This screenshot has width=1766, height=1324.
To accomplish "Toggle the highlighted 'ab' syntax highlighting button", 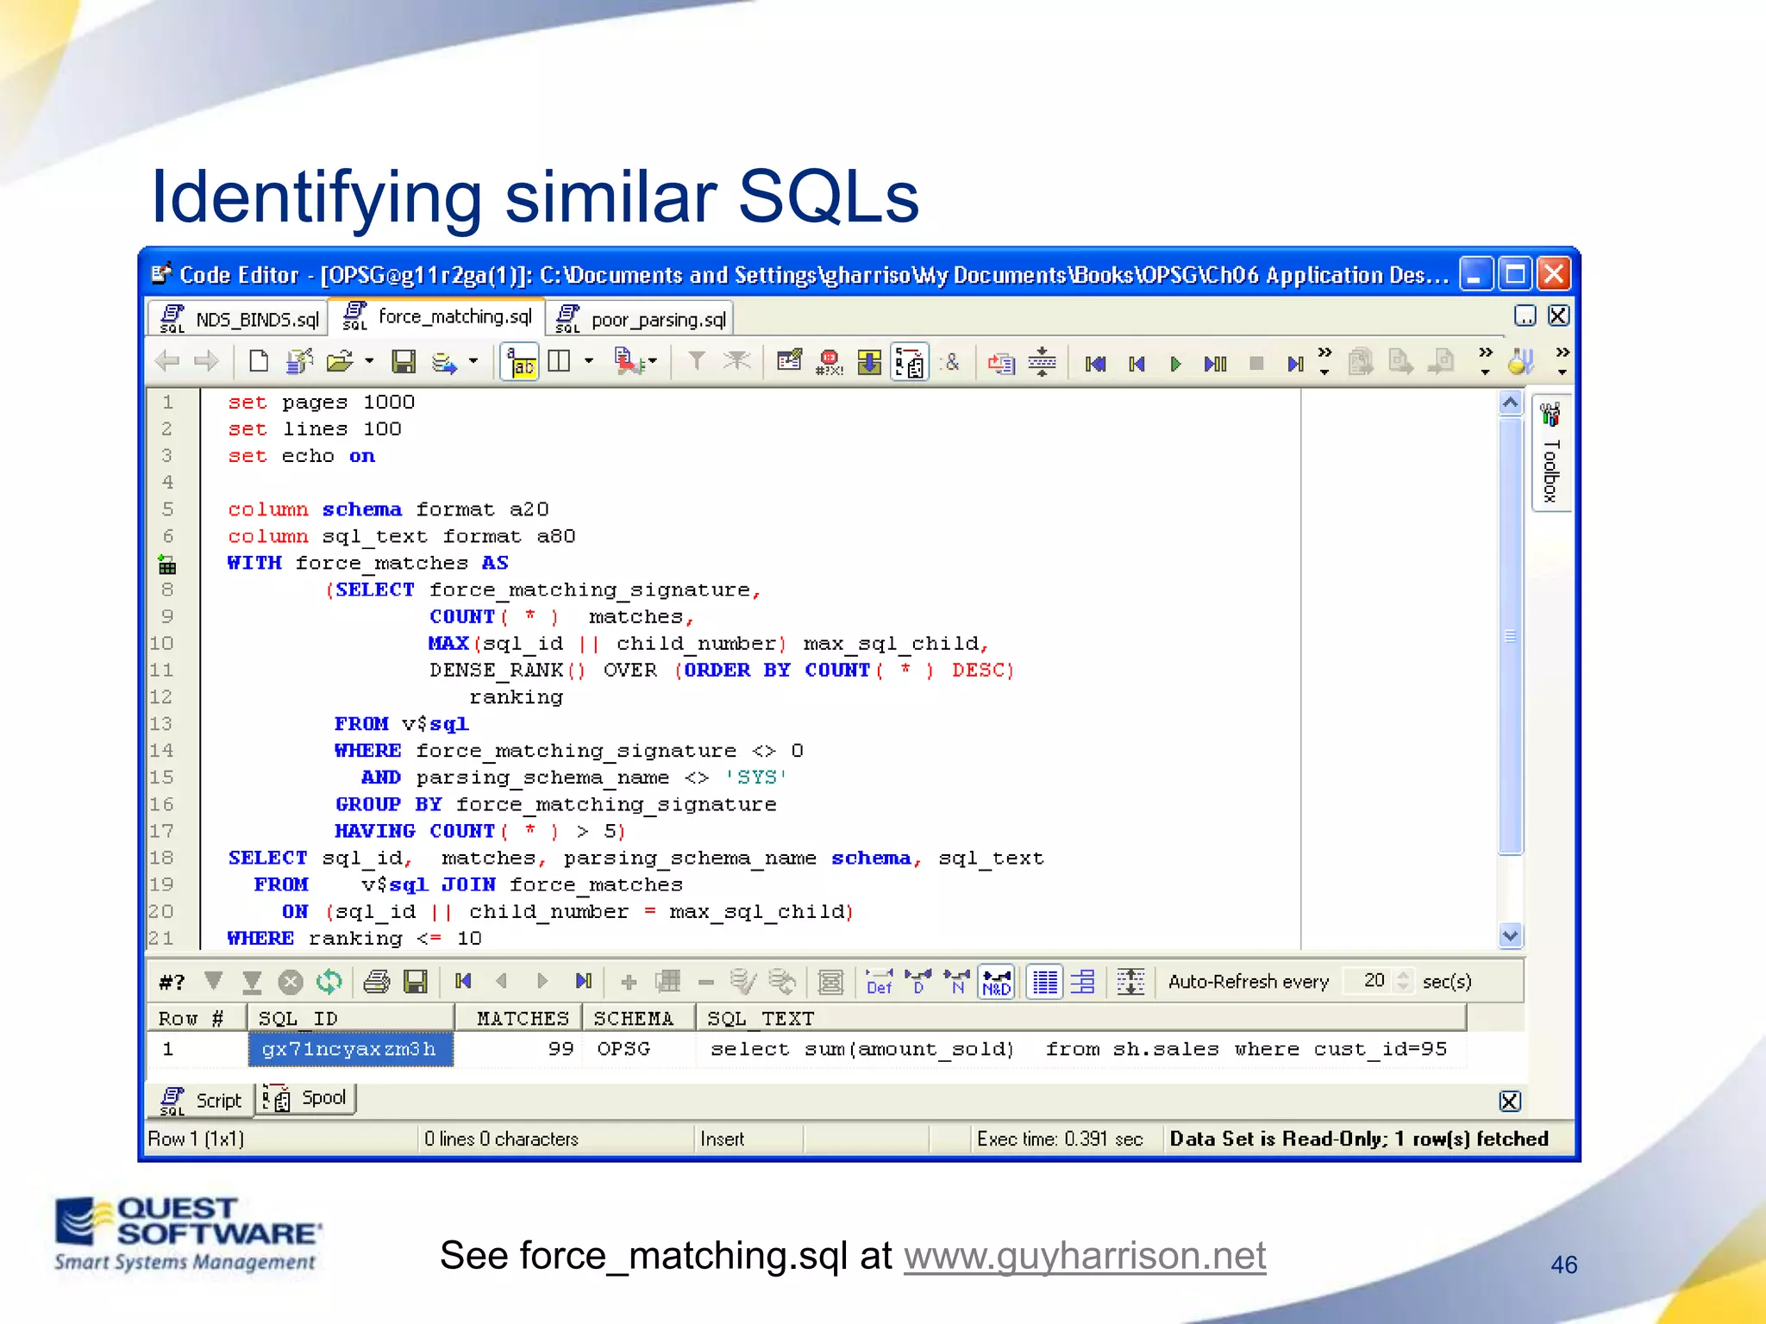I will (x=521, y=362).
